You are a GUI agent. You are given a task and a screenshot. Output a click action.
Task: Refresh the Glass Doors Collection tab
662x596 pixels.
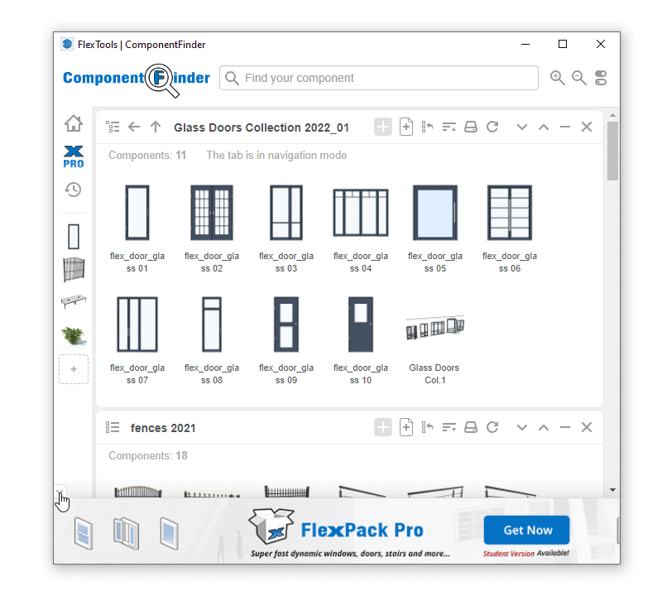(492, 127)
